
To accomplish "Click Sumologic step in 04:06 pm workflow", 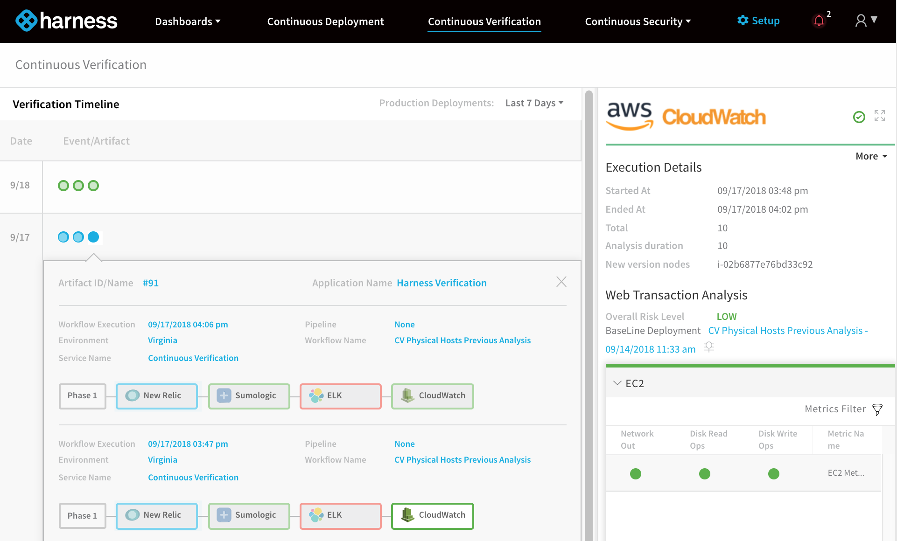I will tap(249, 396).
